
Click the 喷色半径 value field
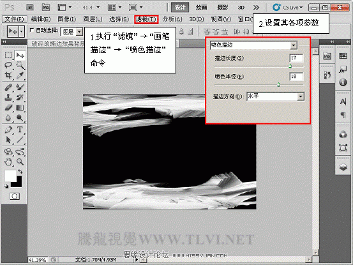pos(296,77)
